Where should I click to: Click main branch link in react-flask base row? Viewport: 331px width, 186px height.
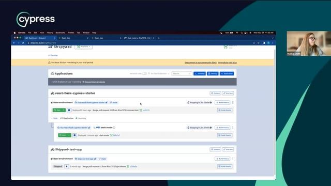tap(114, 102)
